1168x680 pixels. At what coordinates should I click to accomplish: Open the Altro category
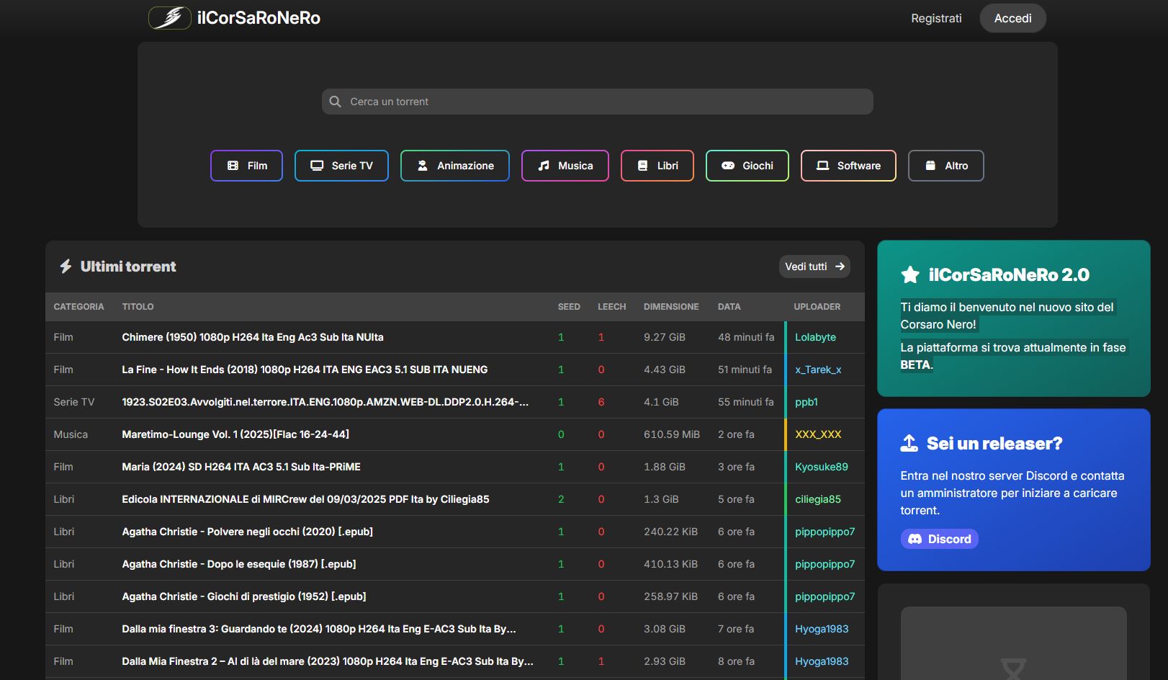pos(945,166)
